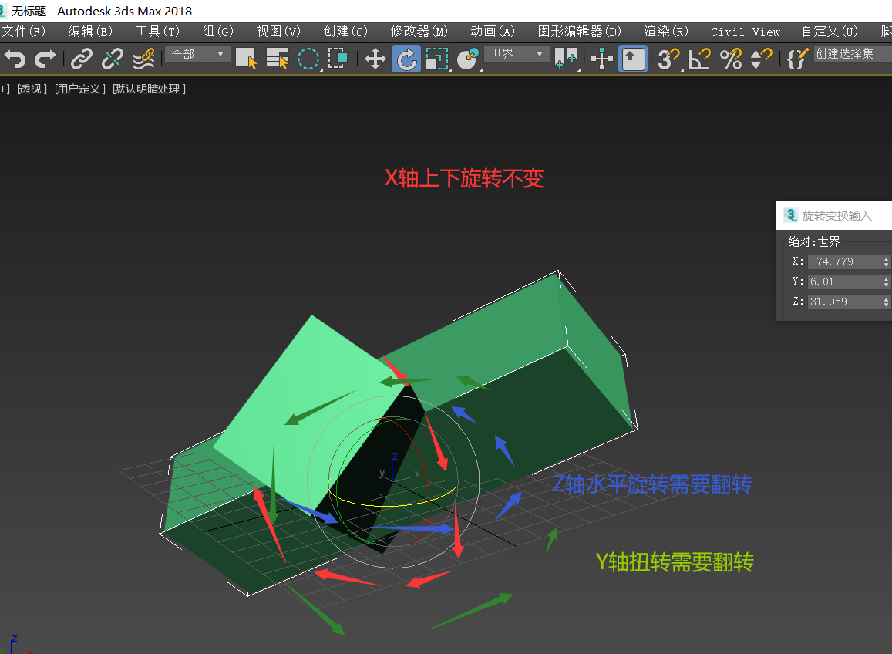Toggle Percent Snap
The image size is (892, 654).
[x=730, y=59]
